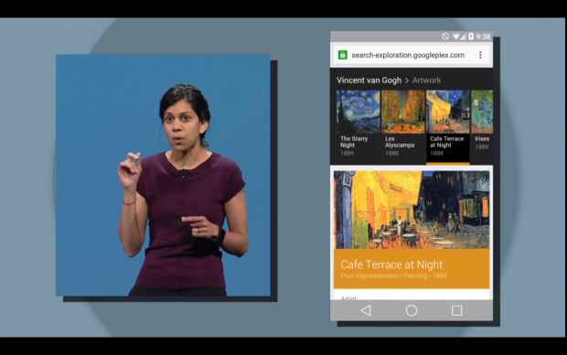
Task: Click the Les Alyscamps title text
Action: tap(400, 142)
